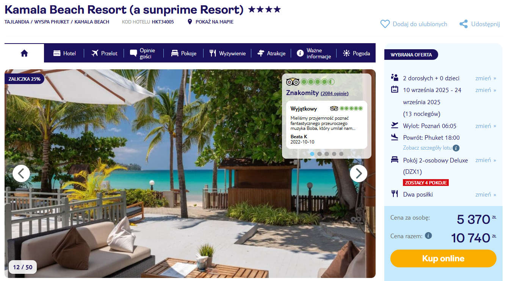Image resolution: width=506 pixels, height=281 pixels.
Task: Select the first review carousel dot
Action: [x=312, y=154]
